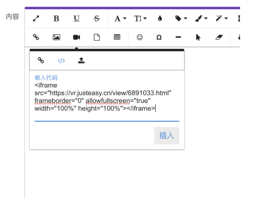Click the insert file icon
Image resolution: width=258 pixels, height=200 pixels.
(97, 37)
